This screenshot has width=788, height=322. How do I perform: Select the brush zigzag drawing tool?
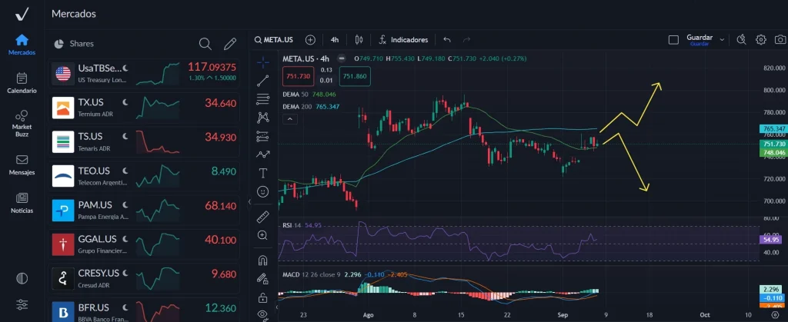point(263,154)
